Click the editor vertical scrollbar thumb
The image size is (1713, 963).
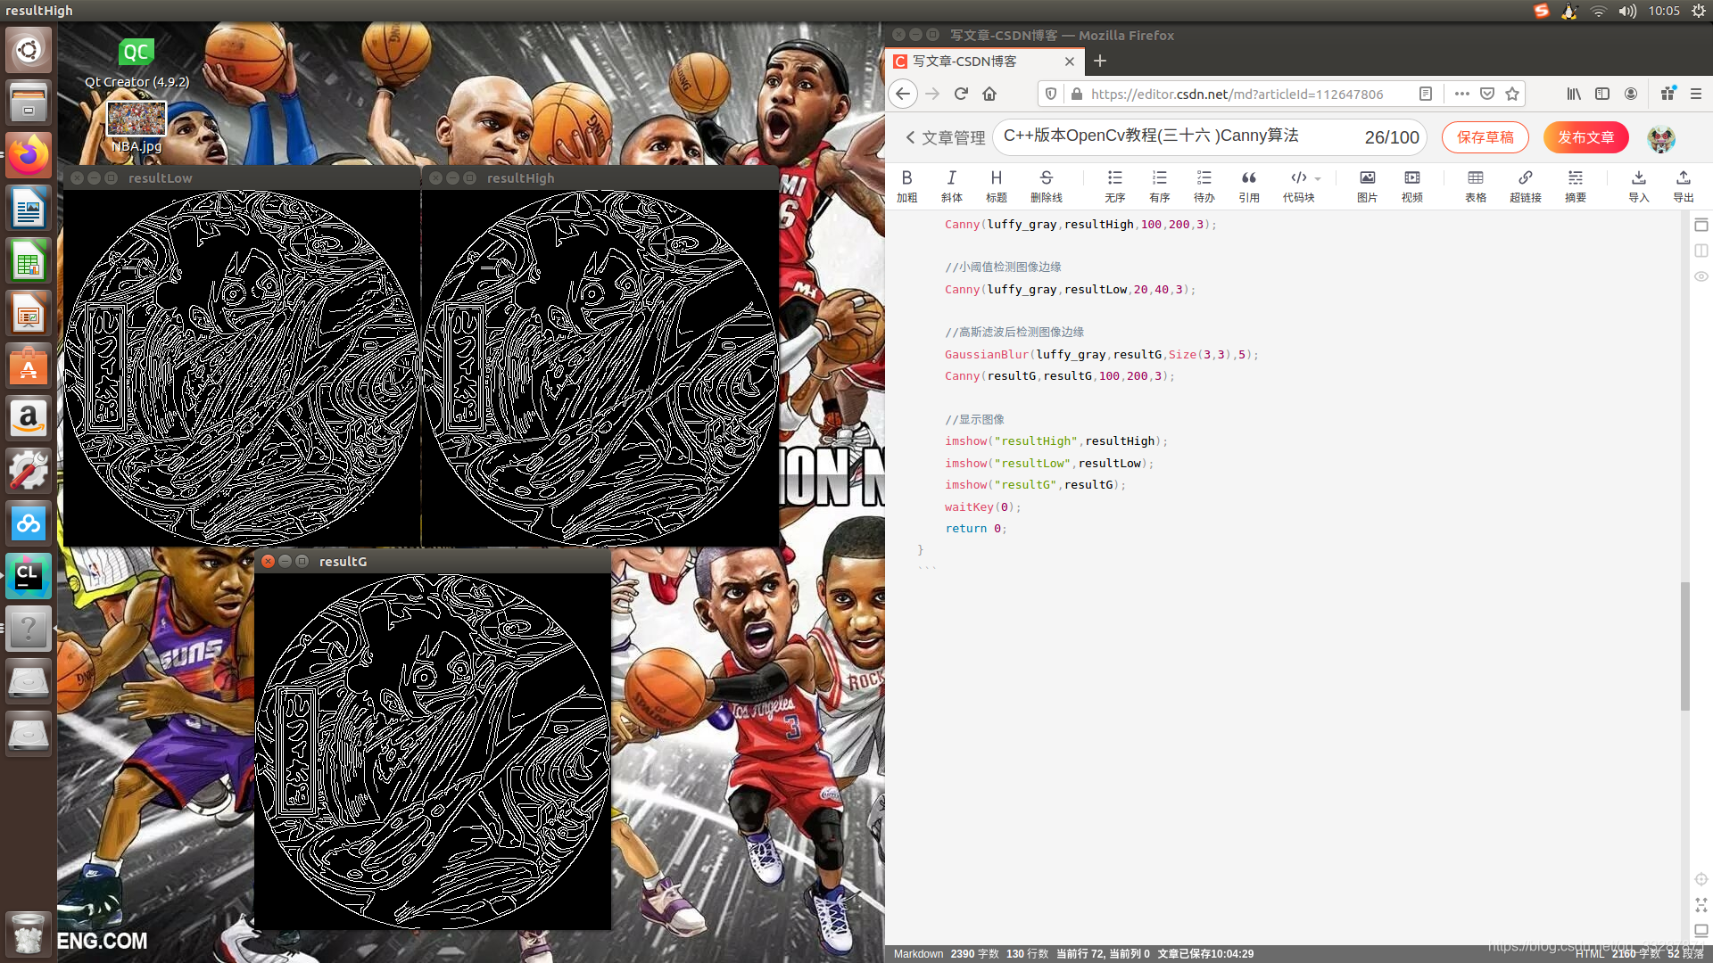(x=1685, y=646)
